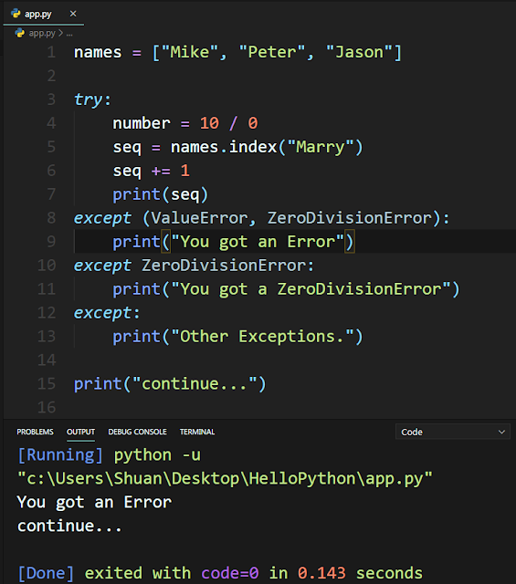Switch to the DEBUG CONSOLE tab

[x=137, y=432]
